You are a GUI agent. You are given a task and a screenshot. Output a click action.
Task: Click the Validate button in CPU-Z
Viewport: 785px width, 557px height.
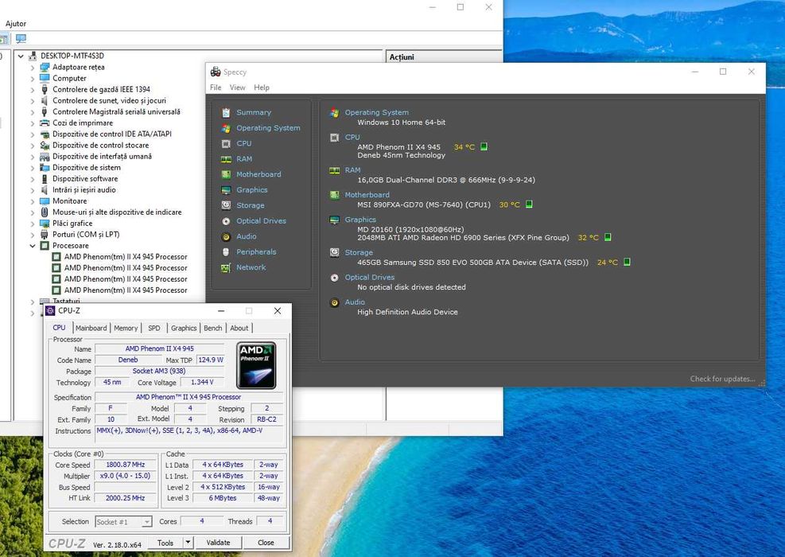(x=218, y=543)
